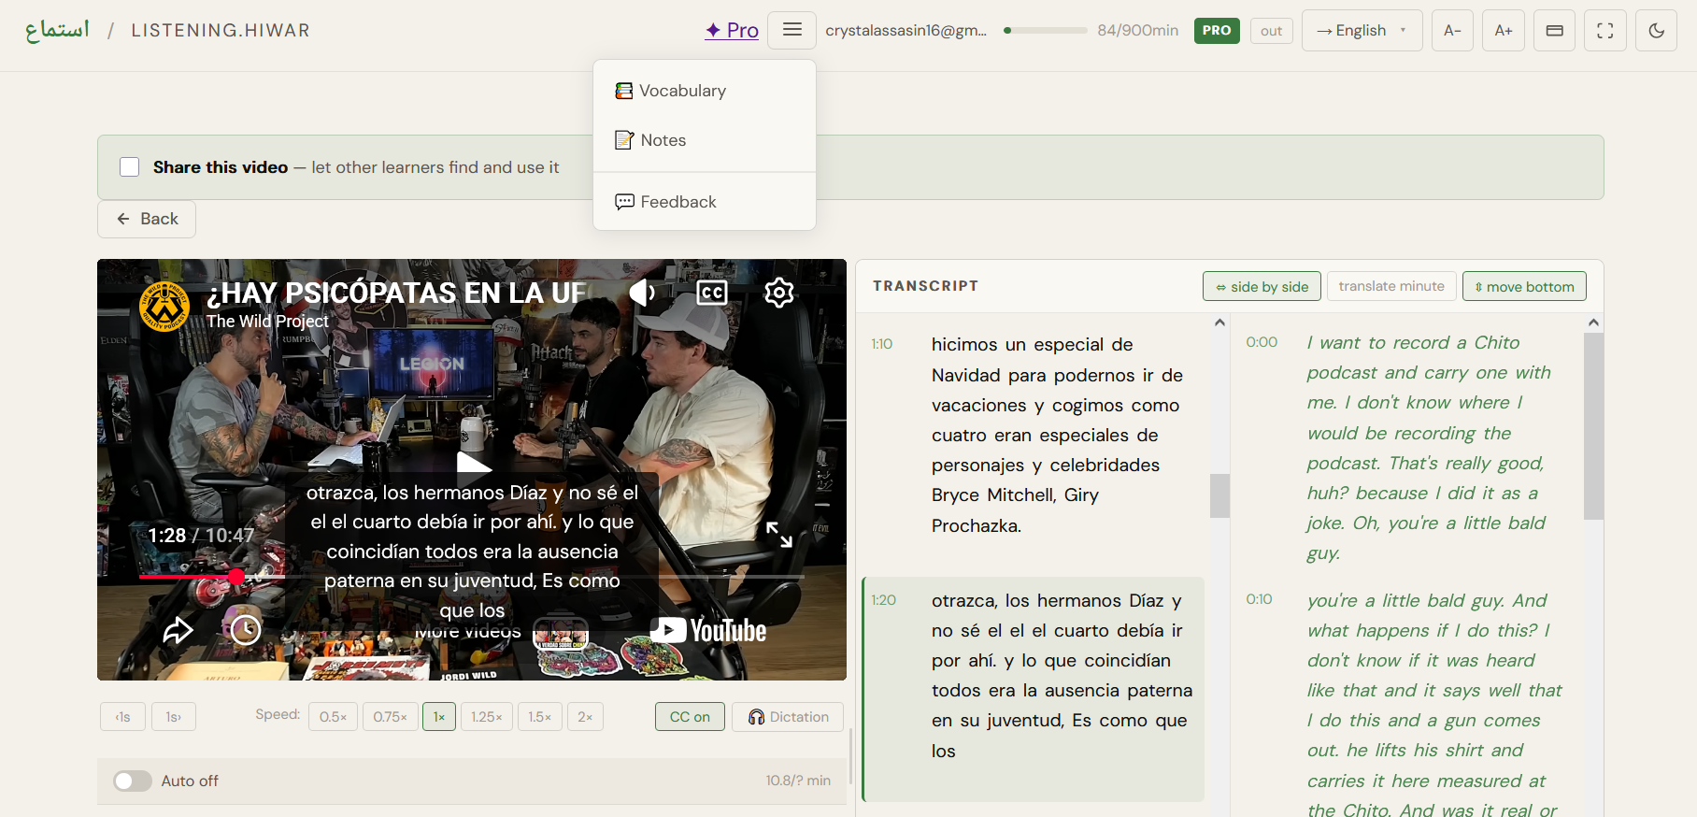
Task: Click 'hicimos un especial de' transcript segment
Action: 1034,435
